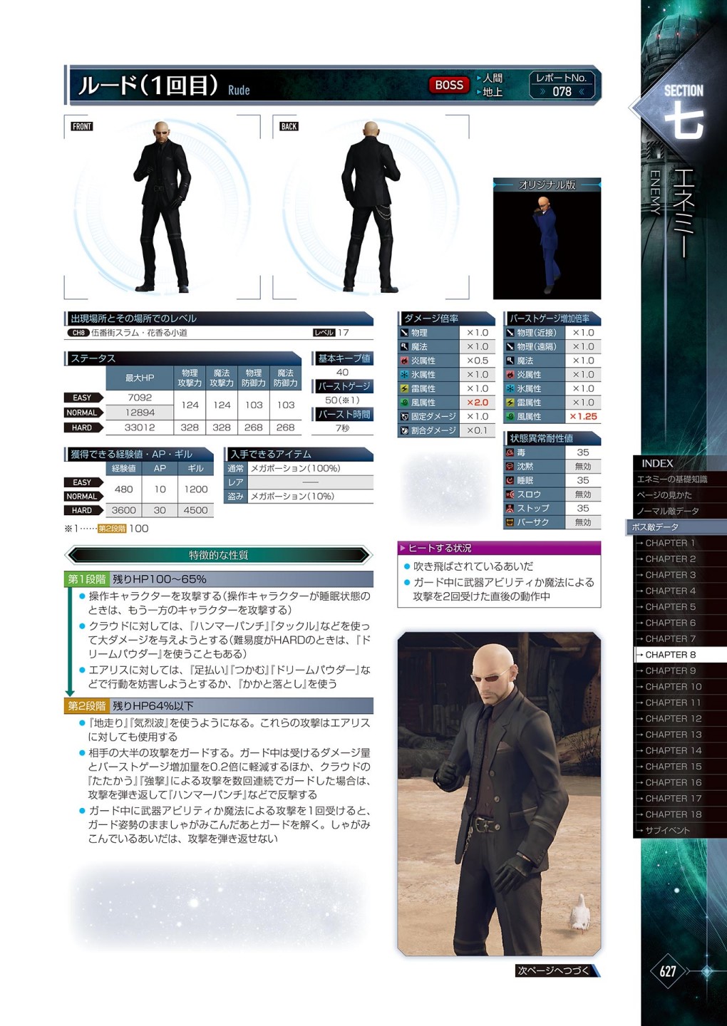Click the fixed damage (固定ダメージ) icon

pyautogui.click(x=404, y=417)
